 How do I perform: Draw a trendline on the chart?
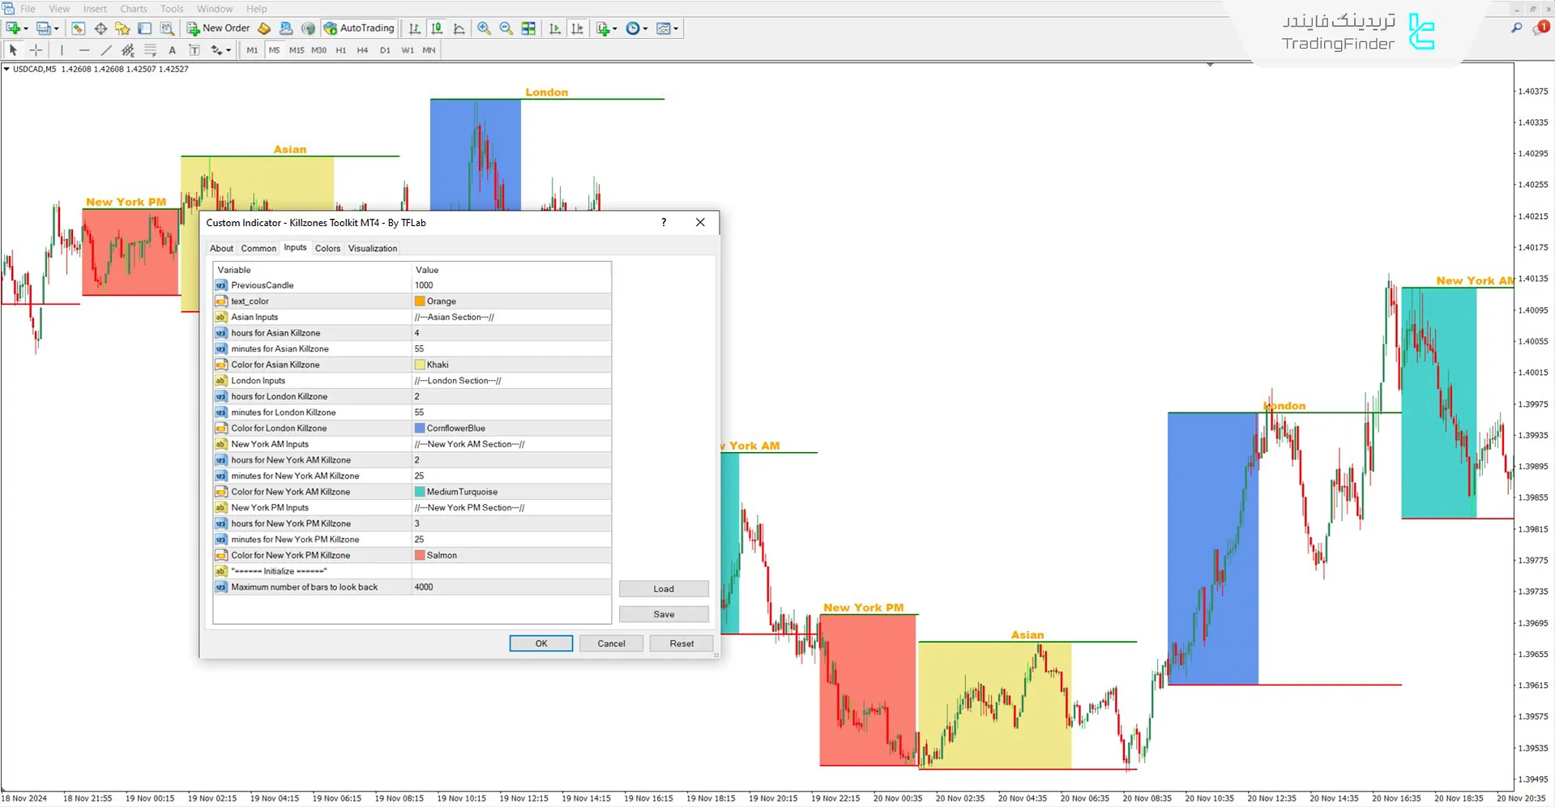106,49
